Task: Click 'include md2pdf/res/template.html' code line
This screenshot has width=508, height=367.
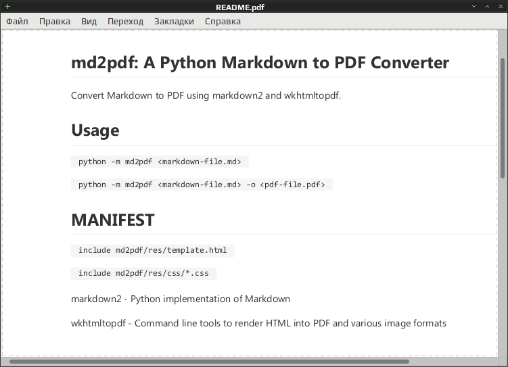Action: (x=153, y=250)
